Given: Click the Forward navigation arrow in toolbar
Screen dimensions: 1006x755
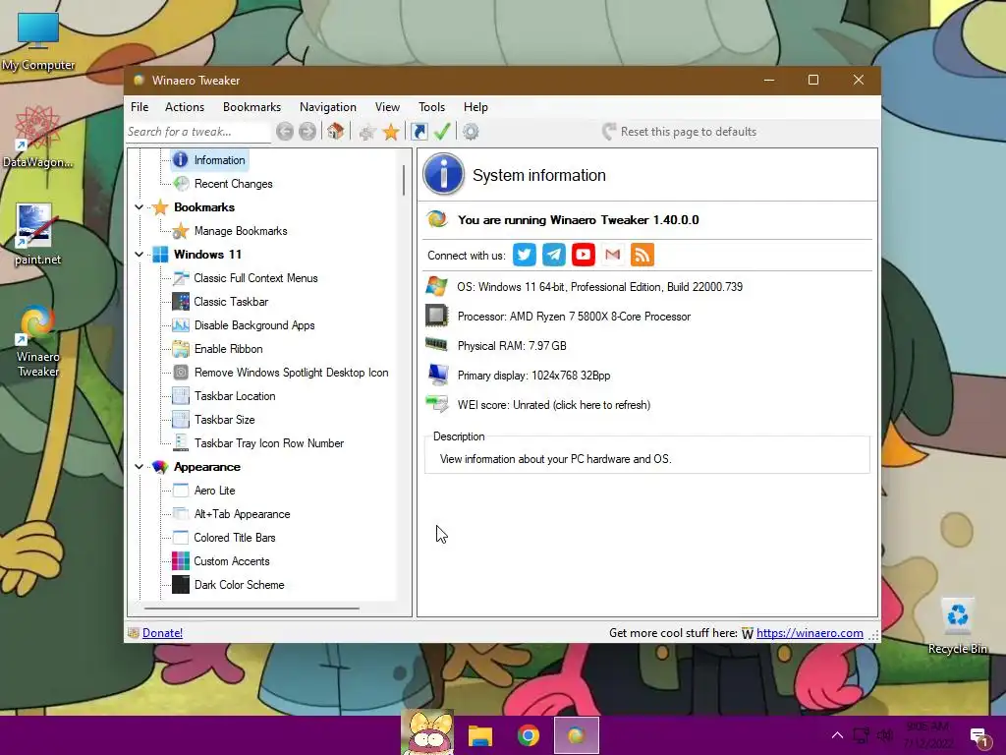Looking at the screenshot, I should (307, 132).
